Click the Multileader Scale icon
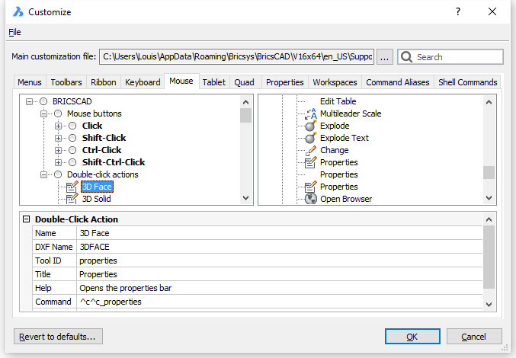Image resolution: width=516 pixels, height=358 pixels. [x=310, y=113]
